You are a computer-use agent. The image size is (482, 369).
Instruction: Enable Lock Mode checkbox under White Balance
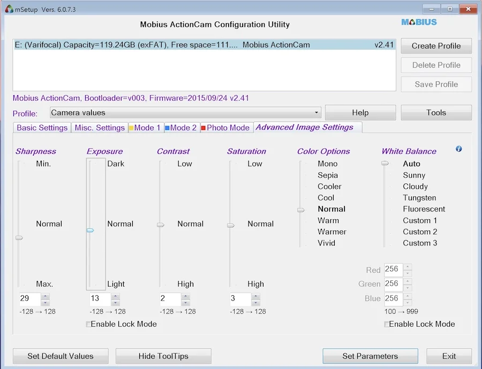[x=387, y=324]
